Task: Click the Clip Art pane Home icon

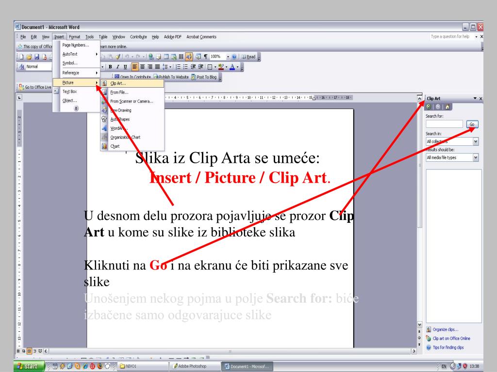Action: click(447, 107)
